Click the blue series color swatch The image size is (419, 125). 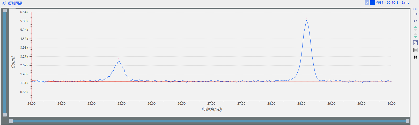pos(373,3)
